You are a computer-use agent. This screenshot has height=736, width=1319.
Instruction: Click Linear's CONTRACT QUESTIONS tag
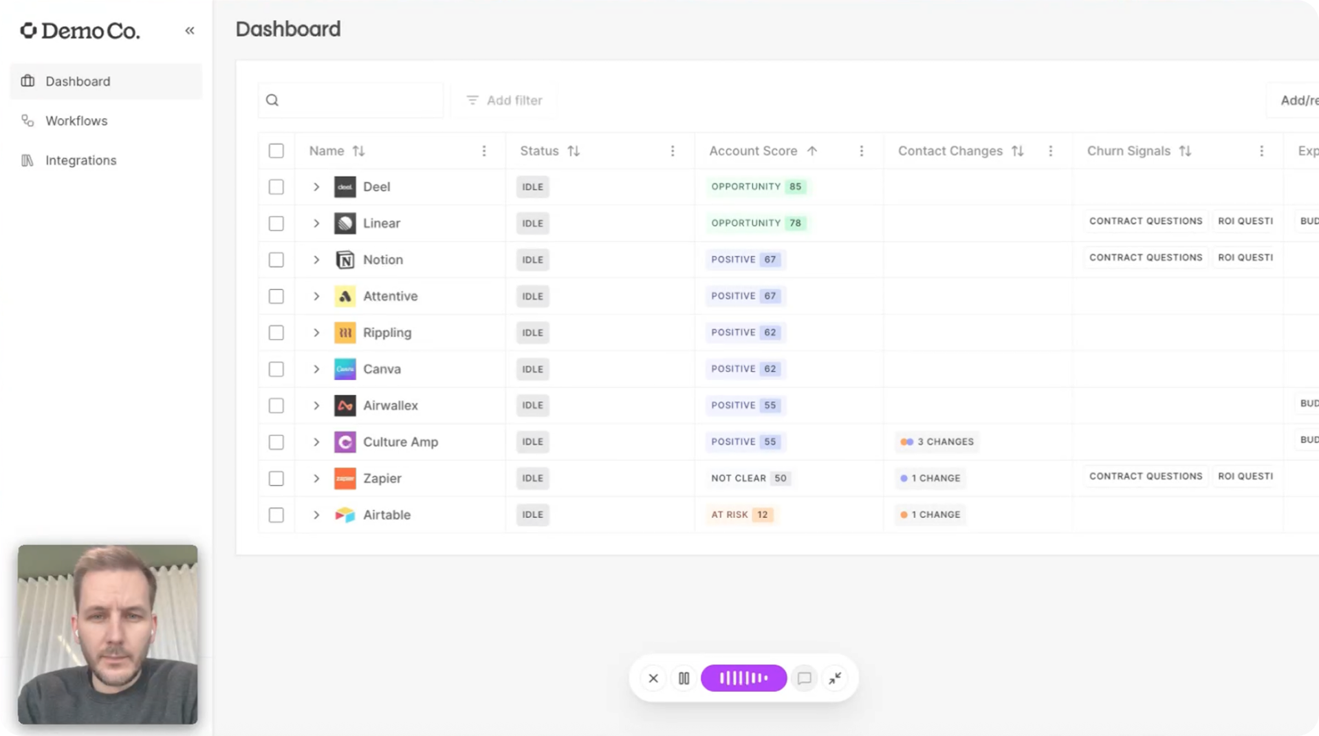pyautogui.click(x=1146, y=221)
